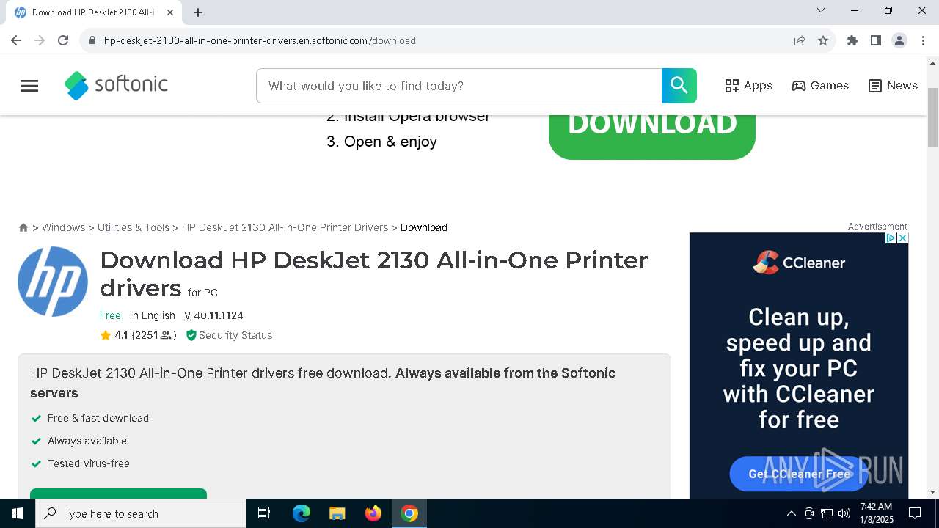Go forward in browser history
The image size is (939, 528).
pyautogui.click(x=40, y=40)
